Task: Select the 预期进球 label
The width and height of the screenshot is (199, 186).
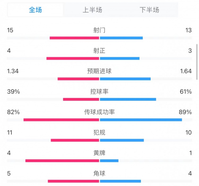Action: pyautogui.click(x=99, y=71)
